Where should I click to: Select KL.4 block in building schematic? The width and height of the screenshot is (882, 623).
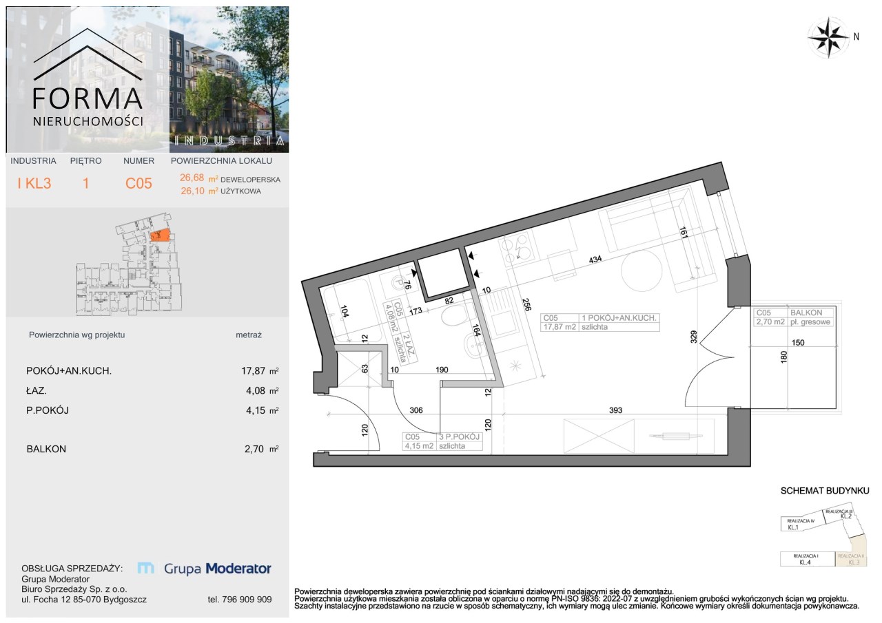tap(806, 559)
